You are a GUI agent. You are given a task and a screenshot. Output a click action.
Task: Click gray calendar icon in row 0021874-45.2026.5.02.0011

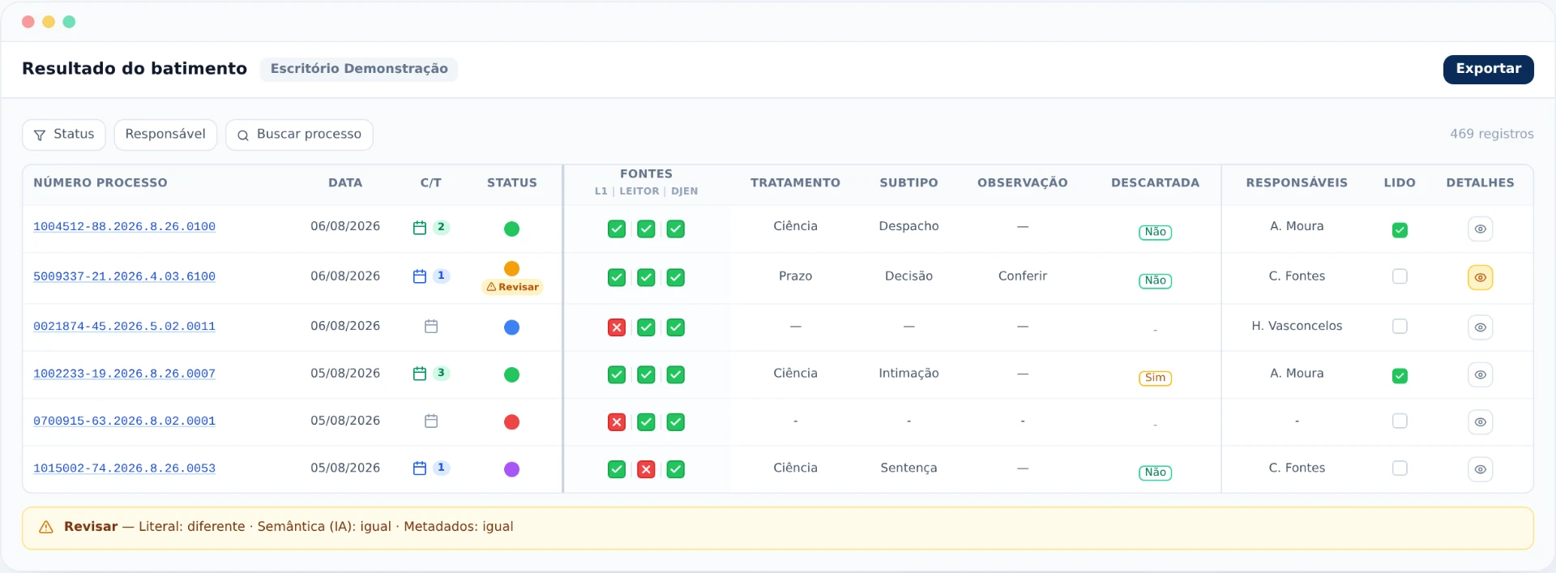click(431, 327)
